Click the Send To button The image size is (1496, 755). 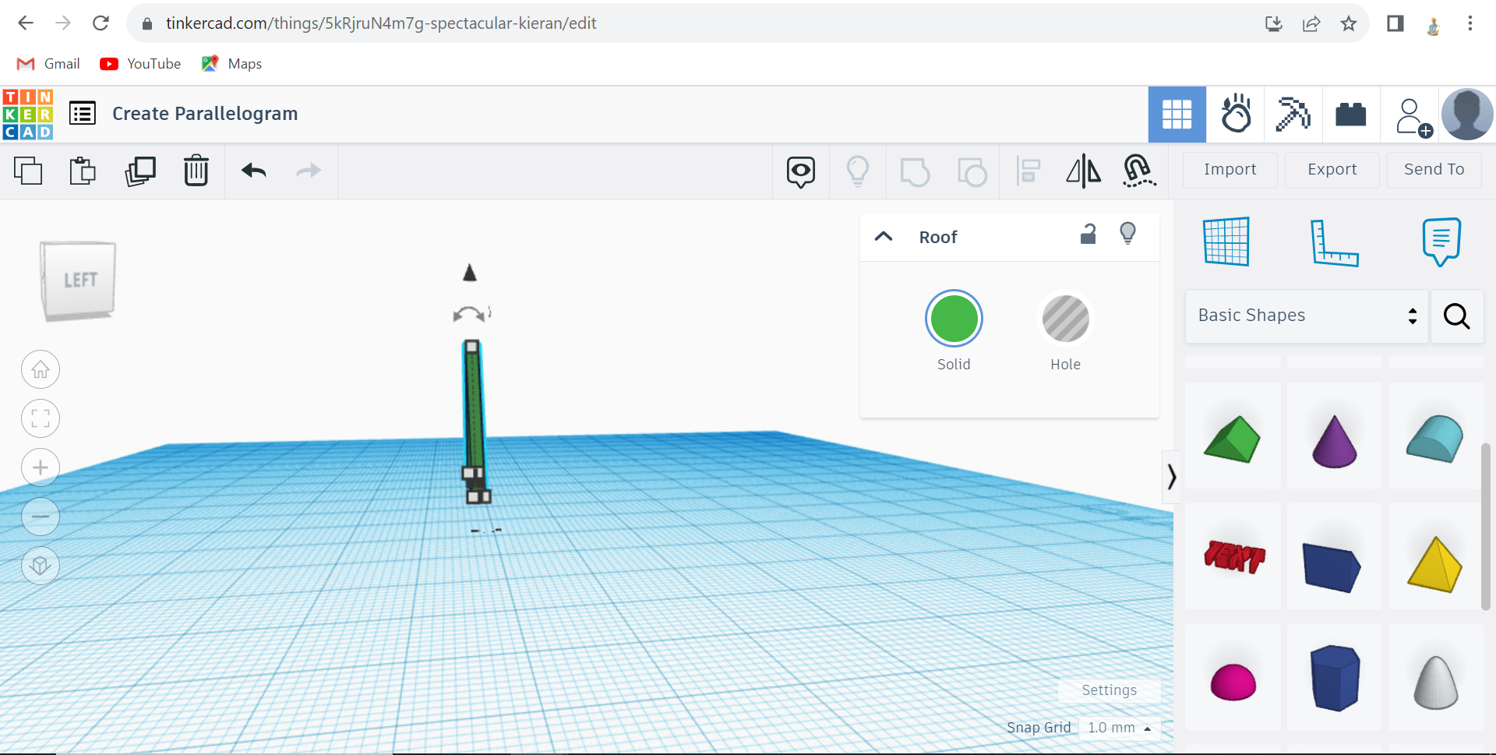[1434, 170]
